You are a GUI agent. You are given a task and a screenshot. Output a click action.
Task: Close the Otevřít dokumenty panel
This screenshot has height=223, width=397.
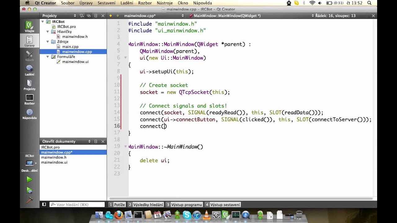click(103, 141)
